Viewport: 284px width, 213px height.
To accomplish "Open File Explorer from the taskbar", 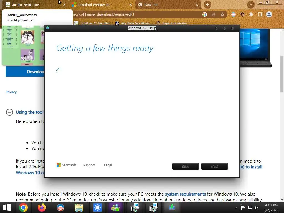I will tap(79, 208).
